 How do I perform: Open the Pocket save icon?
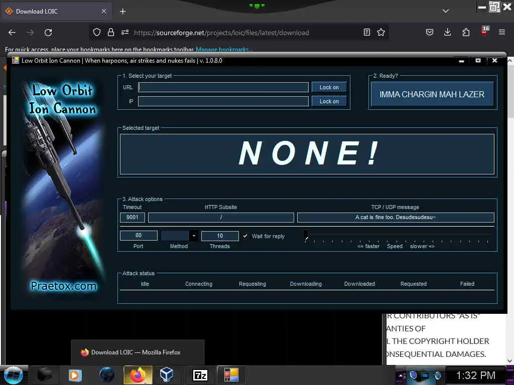coord(430,32)
